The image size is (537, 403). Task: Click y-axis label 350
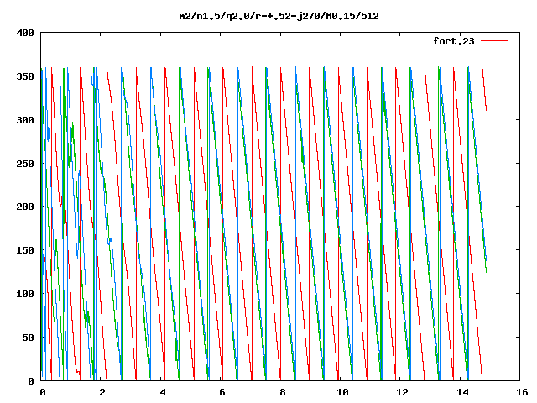(x=25, y=76)
